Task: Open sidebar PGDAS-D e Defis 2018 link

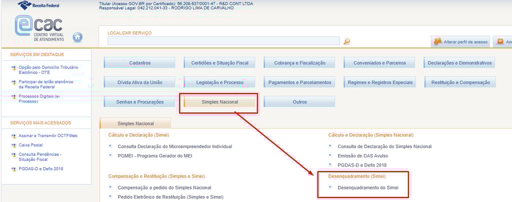Action: 41,168
